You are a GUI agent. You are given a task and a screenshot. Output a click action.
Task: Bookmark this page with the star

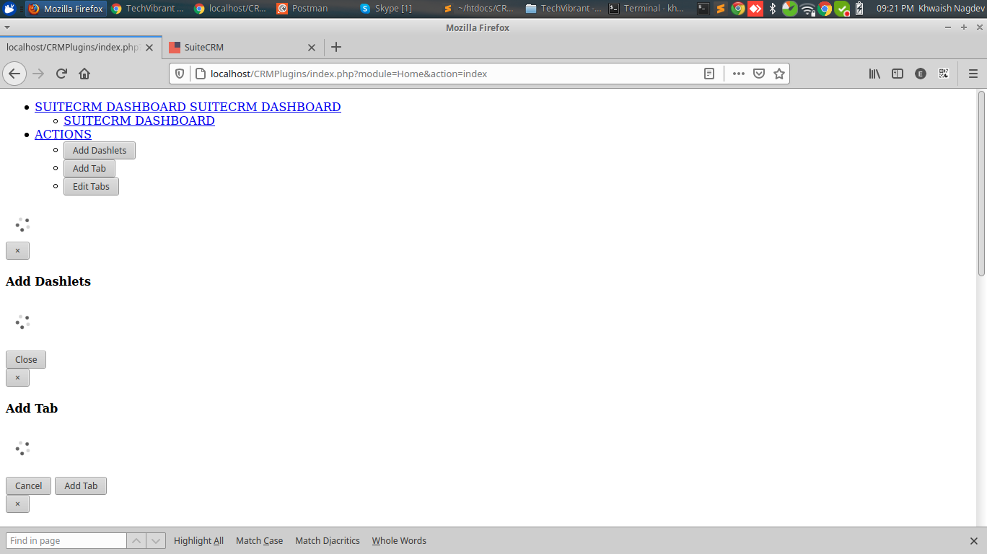(x=779, y=74)
